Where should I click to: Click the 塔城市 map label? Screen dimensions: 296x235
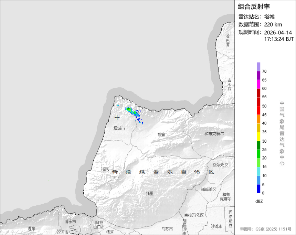(119, 129)
